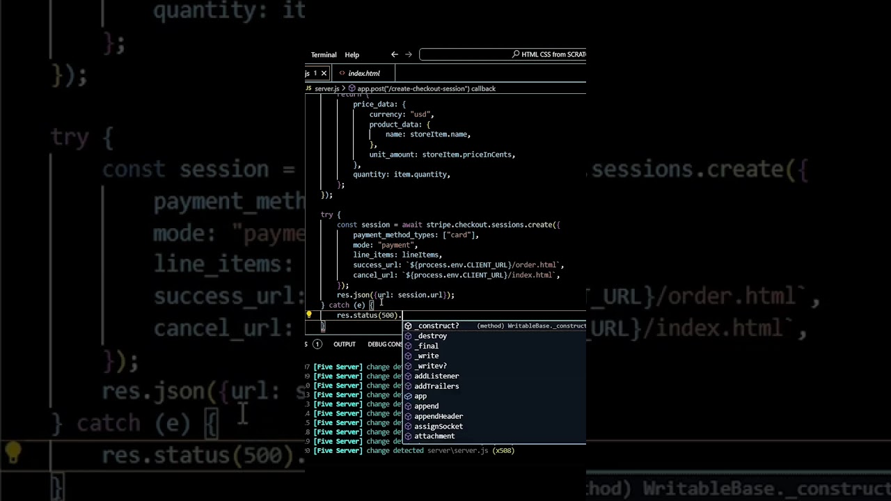Click the cube icon beside append
891x501 pixels.
point(408,406)
